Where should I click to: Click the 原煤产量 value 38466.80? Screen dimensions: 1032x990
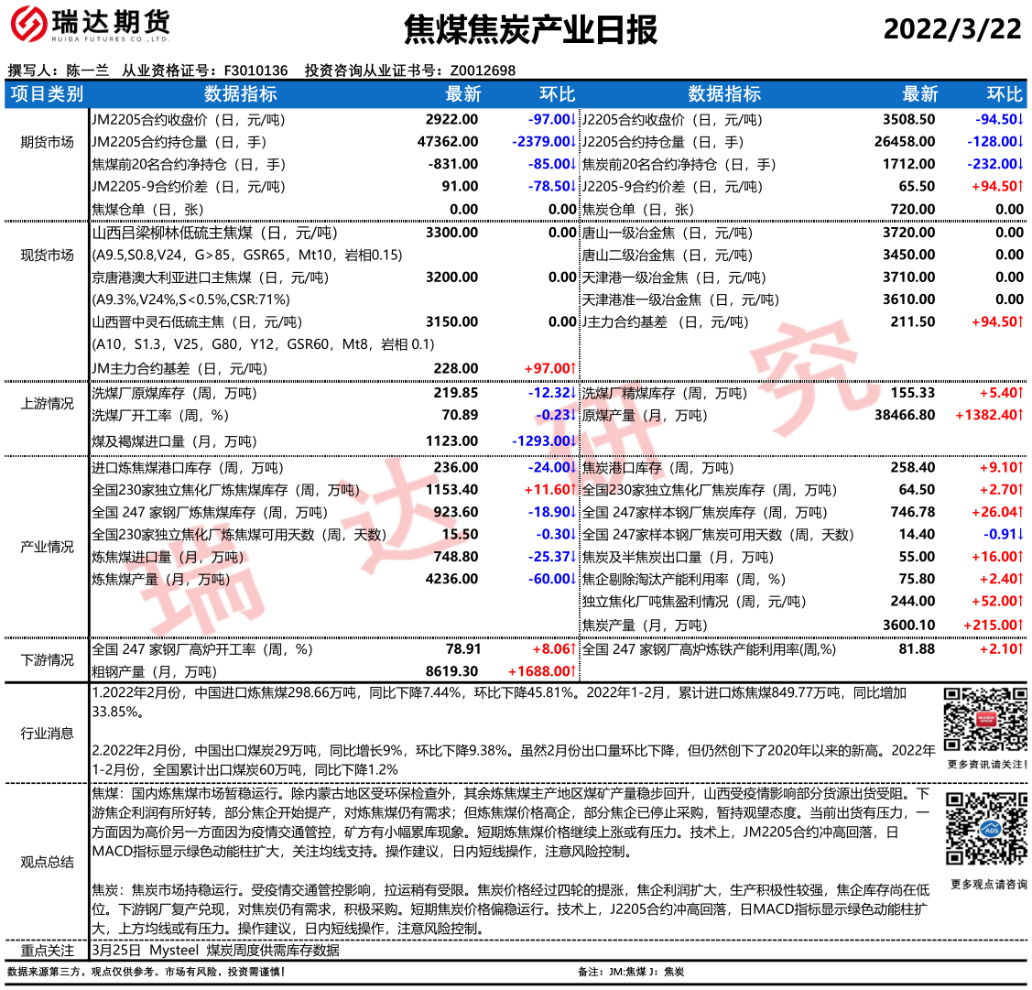(x=905, y=415)
